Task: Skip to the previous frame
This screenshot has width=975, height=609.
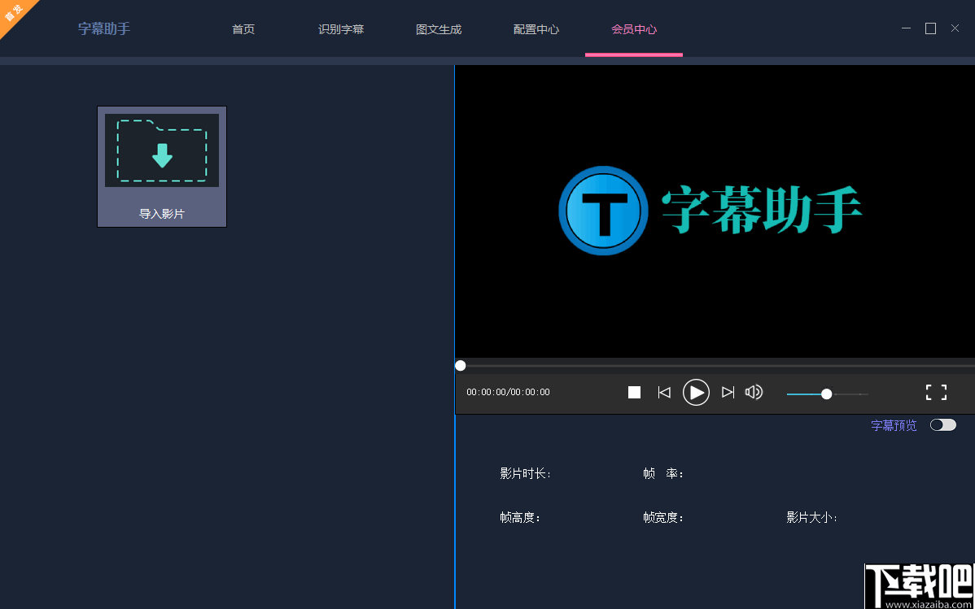Action: coord(664,392)
